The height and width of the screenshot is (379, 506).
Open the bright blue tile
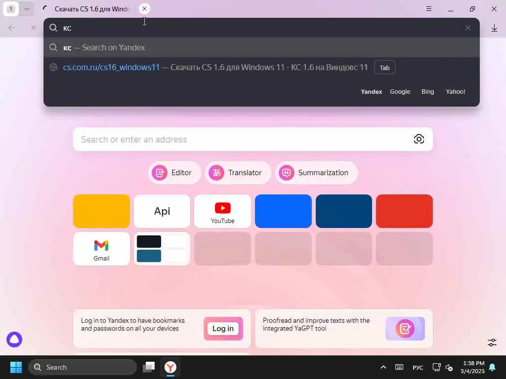click(x=283, y=211)
